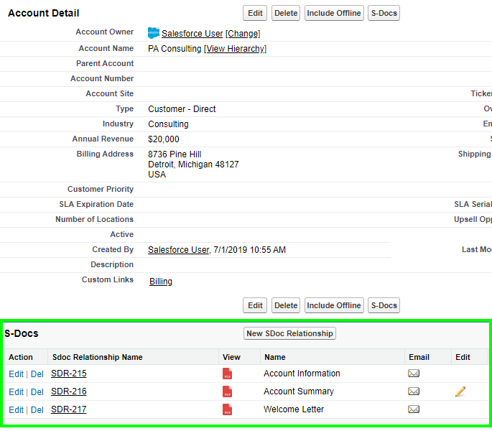Click the pencil edit icon for Account Summary
The width and height of the screenshot is (492, 431).
click(460, 391)
